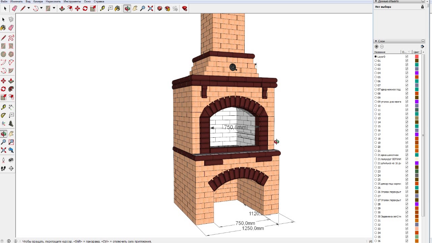Select the Polygon tool in left toolbar
Image resolution: width=432 pixels, height=243 pixels.
[x=11, y=54]
